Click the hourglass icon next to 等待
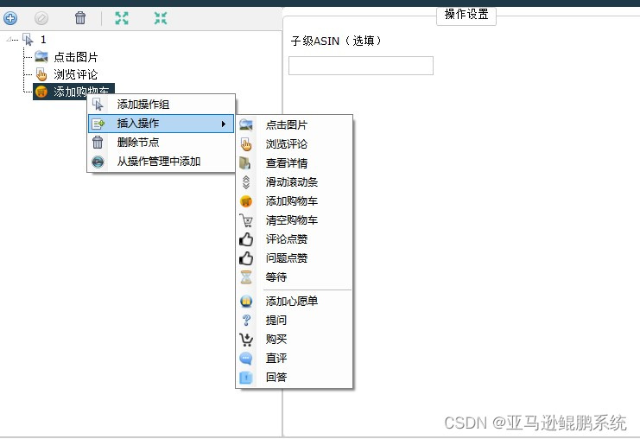Screen dimensions: 640x439 tap(246, 277)
